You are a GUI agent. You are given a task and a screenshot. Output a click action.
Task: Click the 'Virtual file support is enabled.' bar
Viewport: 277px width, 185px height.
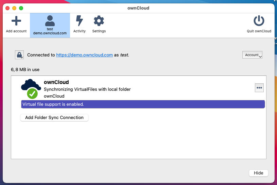(x=143, y=104)
